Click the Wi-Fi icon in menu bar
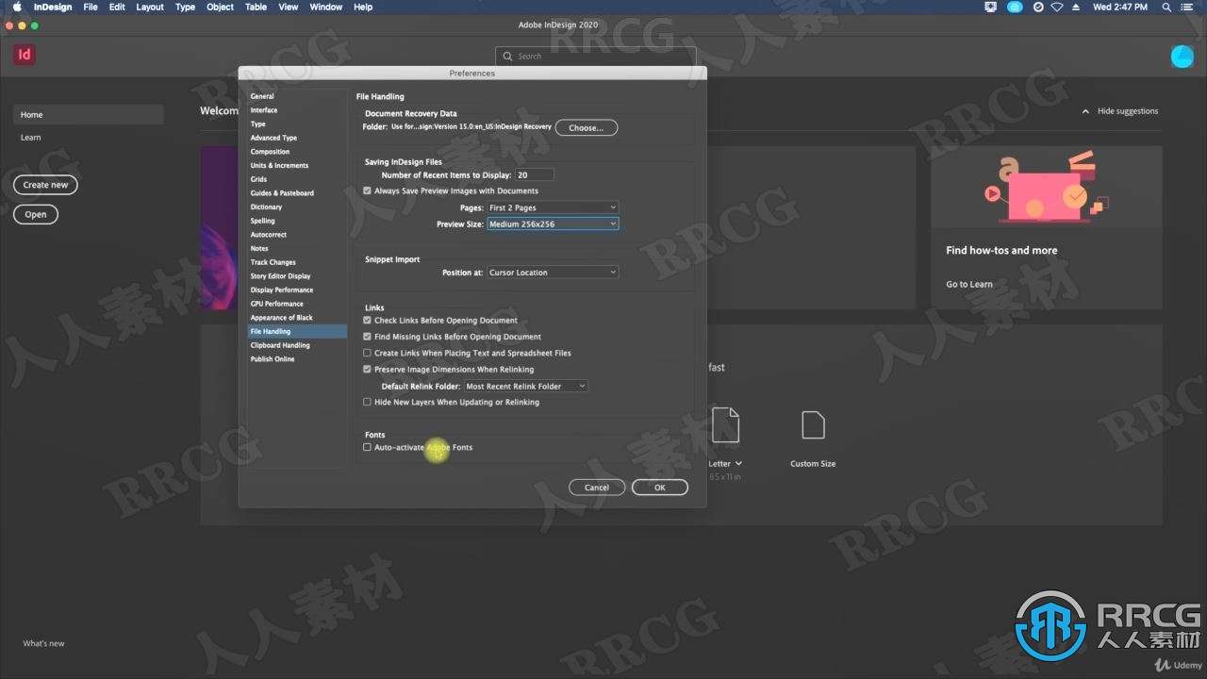Screen dimensions: 1207x679 (x=1057, y=7)
